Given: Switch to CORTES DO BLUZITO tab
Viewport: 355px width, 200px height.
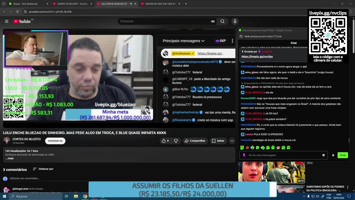Looking at the screenshot, I should coord(72,4).
